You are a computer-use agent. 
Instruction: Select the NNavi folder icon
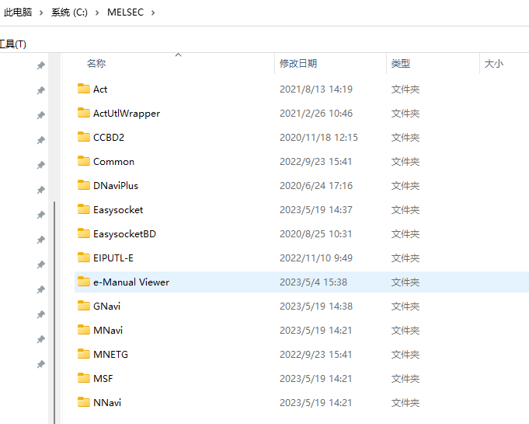[84, 402]
